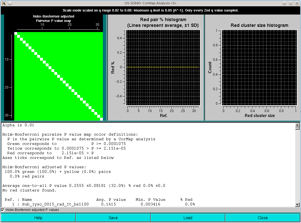Save the CorMap analysis results
Screen dimensions: 301x223
(113, 218)
